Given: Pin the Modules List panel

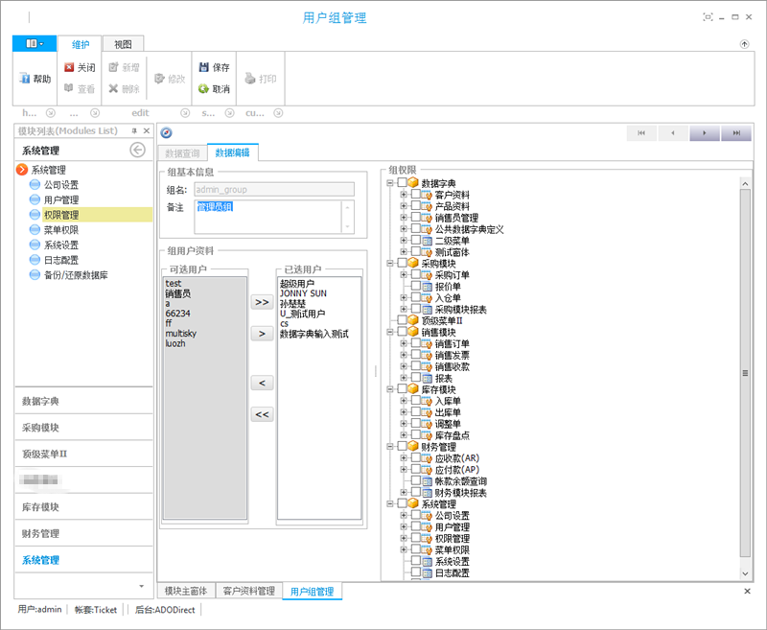Looking at the screenshot, I should coord(134,131).
